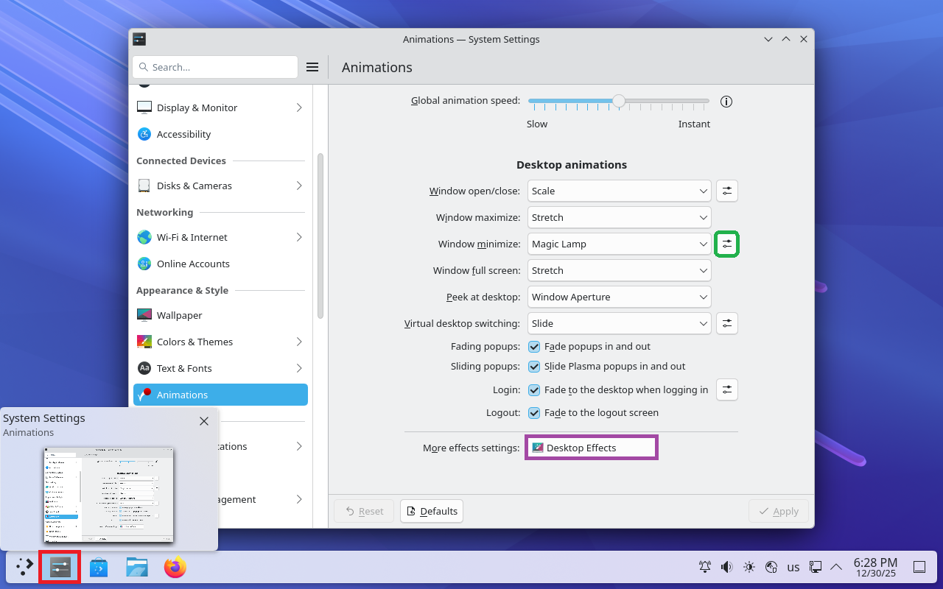The width and height of the screenshot is (943, 589).
Task: Open Colors & Themes settings category
Action: click(194, 342)
